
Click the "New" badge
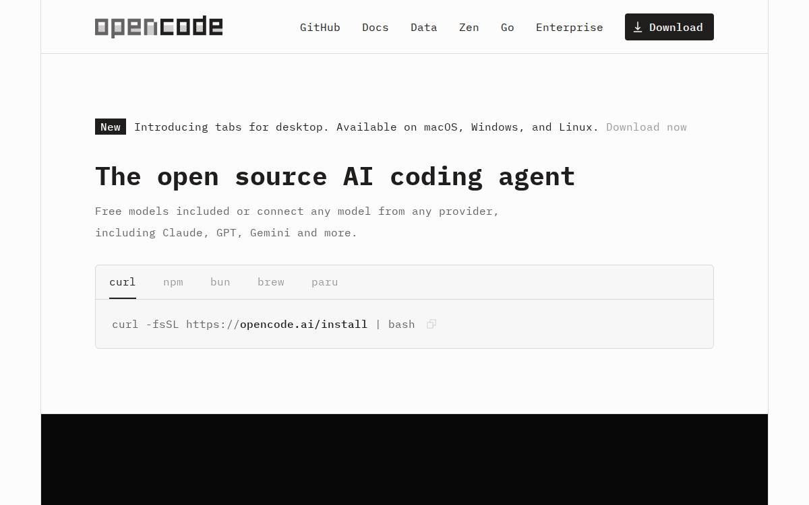[111, 127]
